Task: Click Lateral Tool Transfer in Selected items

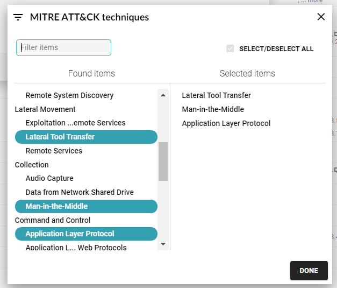Action: (x=216, y=95)
